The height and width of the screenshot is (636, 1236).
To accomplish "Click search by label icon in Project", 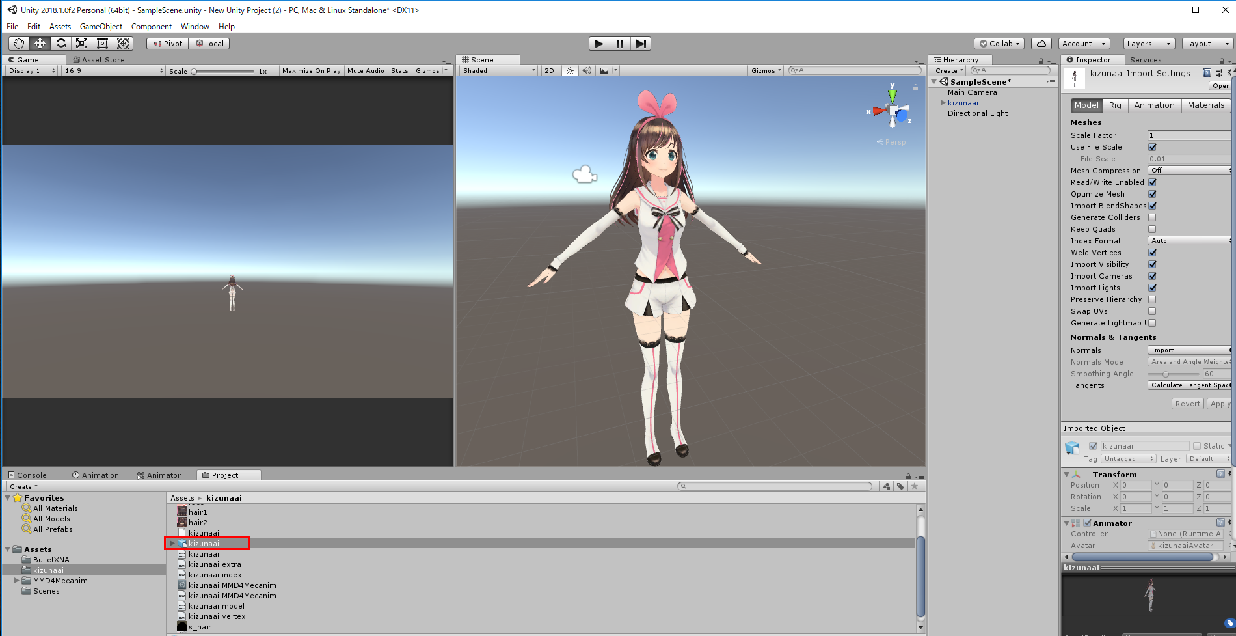I will pos(900,486).
